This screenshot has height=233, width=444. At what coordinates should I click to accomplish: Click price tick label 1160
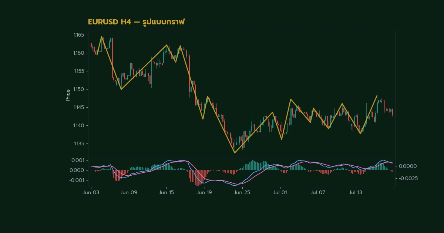click(78, 53)
